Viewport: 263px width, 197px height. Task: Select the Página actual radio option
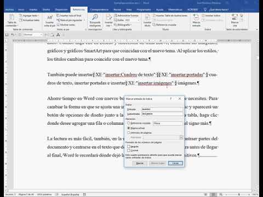pyautogui.click(x=128, y=128)
